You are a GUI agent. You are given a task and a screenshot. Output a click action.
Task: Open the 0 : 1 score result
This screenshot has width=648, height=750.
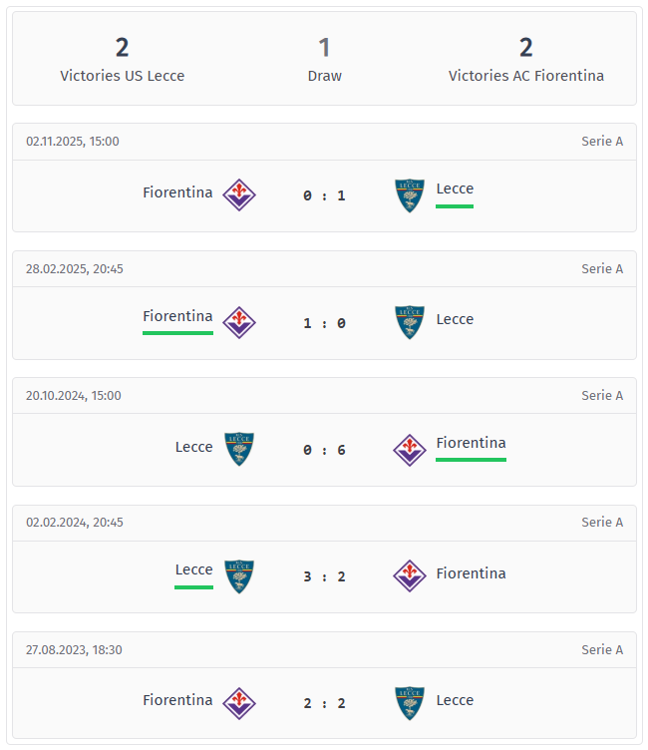tap(324, 195)
